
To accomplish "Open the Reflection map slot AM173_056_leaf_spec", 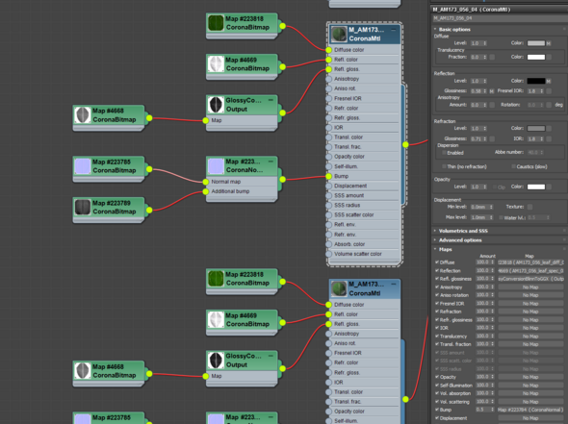I will (x=530, y=270).
